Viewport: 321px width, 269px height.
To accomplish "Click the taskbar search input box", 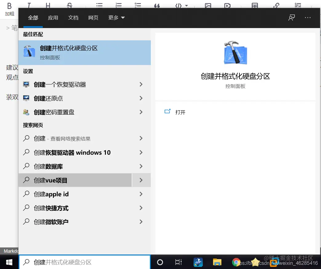I will [83, 262].
